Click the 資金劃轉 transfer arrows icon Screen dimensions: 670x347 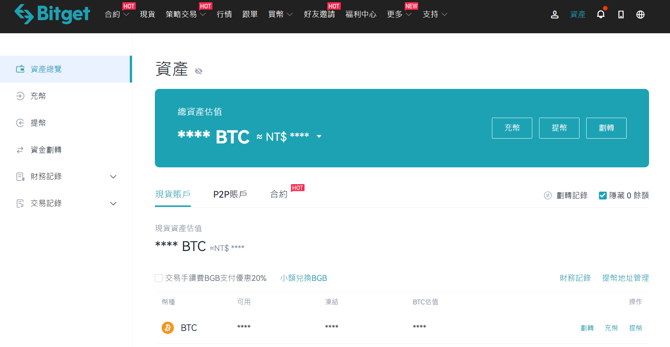tap(20, 150)
